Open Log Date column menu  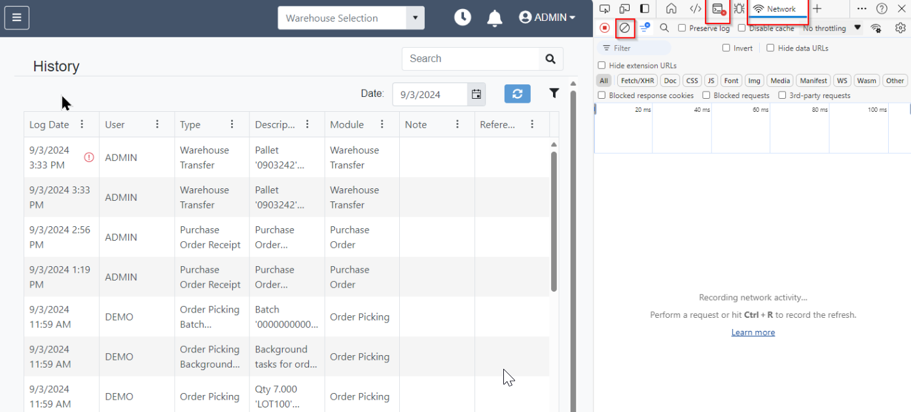(82, 124)
